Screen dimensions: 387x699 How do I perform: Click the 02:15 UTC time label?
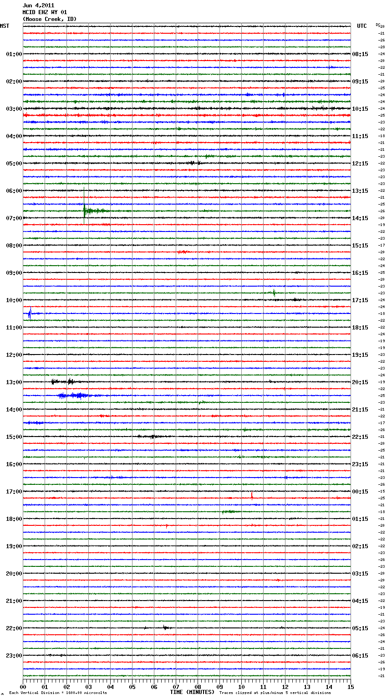pos(360,546)
